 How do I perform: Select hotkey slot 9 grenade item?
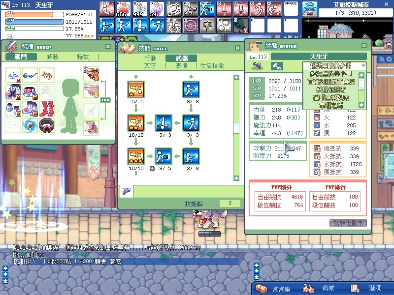pos(240,26)
